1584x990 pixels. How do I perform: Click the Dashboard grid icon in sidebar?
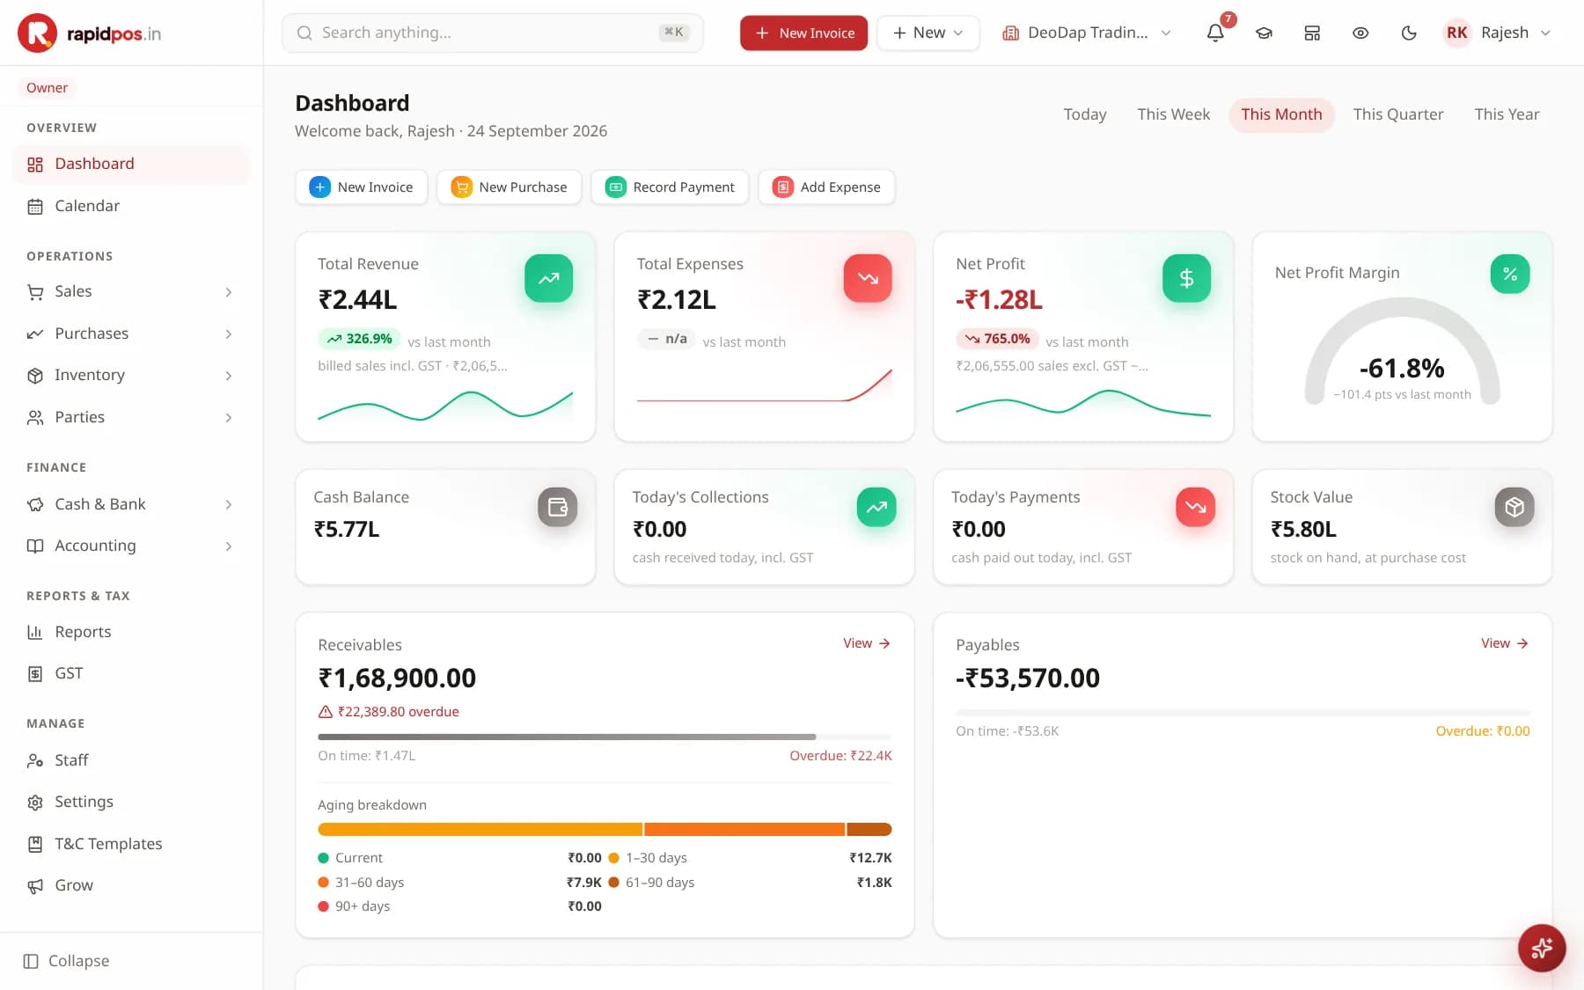(35, 165)
